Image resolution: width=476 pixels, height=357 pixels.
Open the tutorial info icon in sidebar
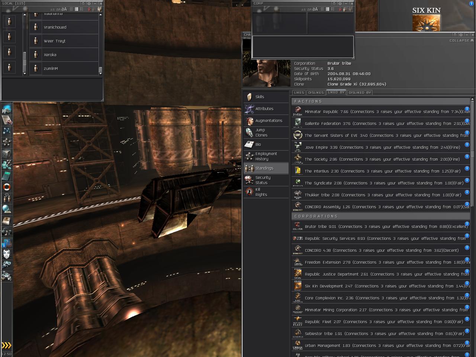[7, 243]
